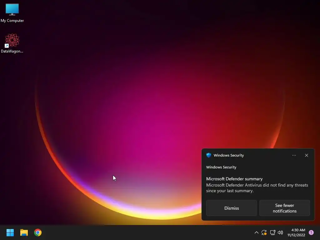
Task: Open the My Computer desktop icon
Action: pos(12,13)
